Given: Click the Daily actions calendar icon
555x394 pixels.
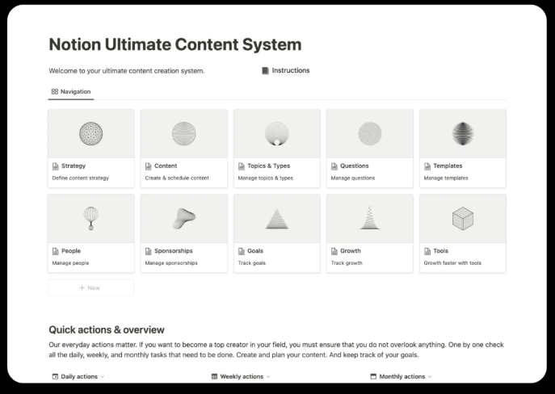Looking at the screenshot, I should (x=55, y=376).
